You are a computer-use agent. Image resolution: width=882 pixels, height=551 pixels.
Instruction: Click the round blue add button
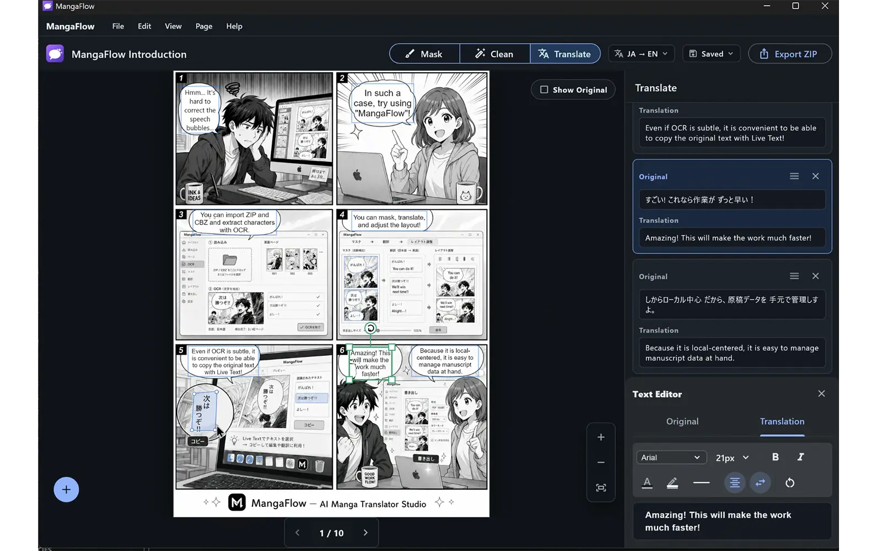click(66, 489)
